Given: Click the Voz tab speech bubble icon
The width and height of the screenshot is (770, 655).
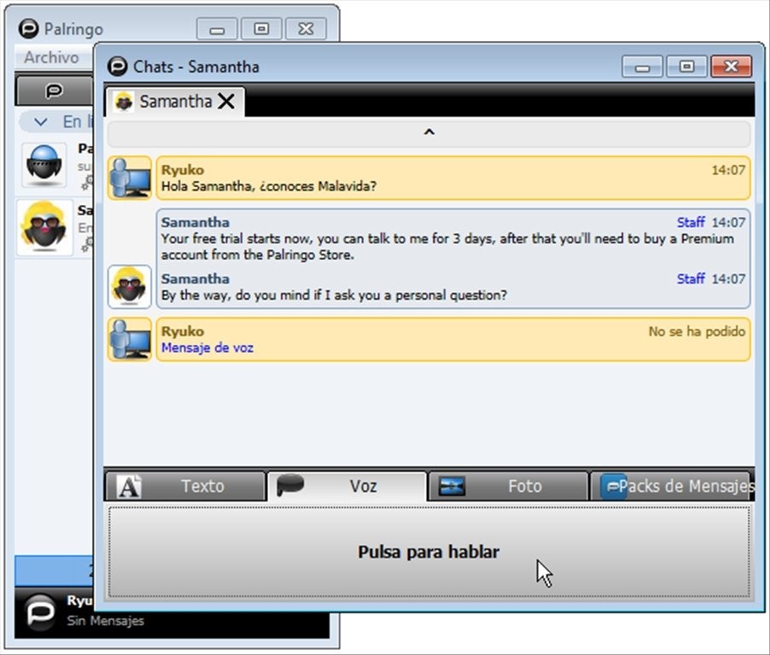Looking at the screenshot, I should tap(289, 485).
